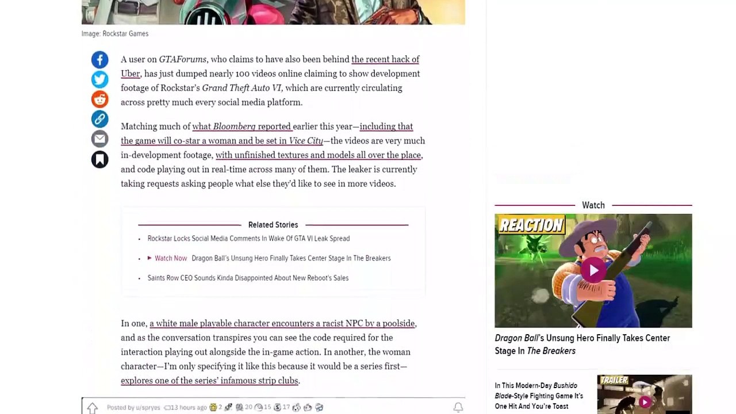
Task: Click the award icon showing 17
Action: click(278, 408)
